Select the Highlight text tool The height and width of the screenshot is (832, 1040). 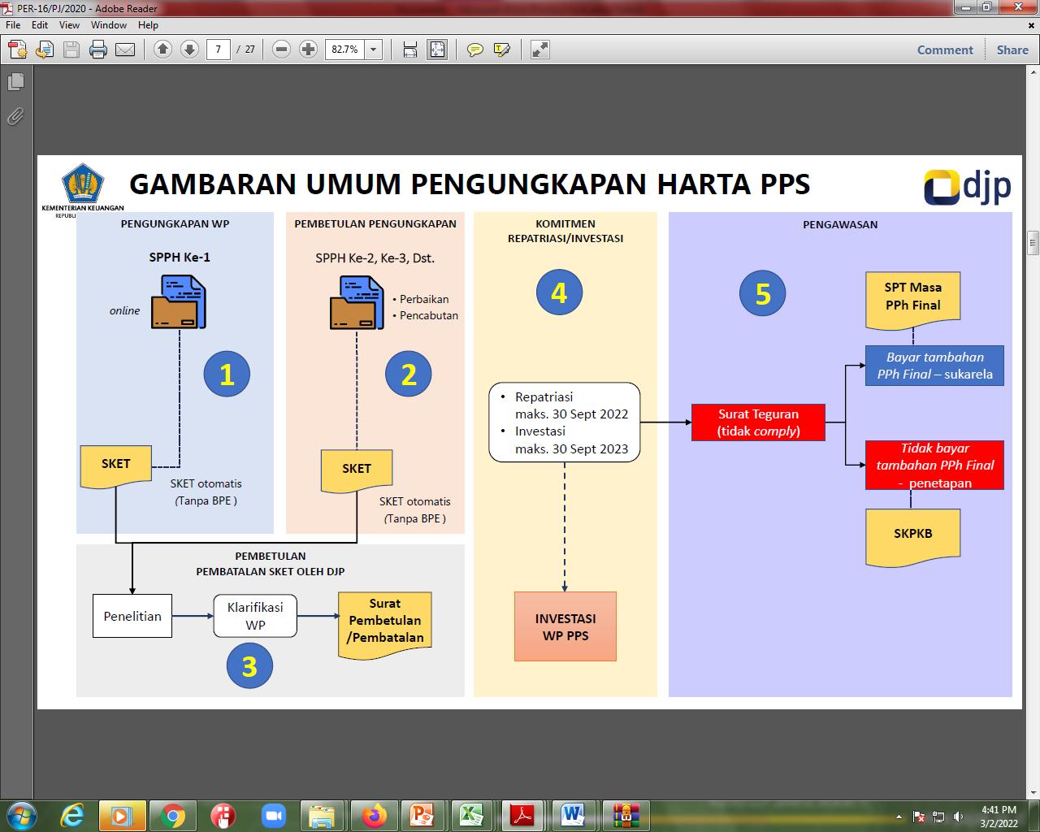[501, 50]
